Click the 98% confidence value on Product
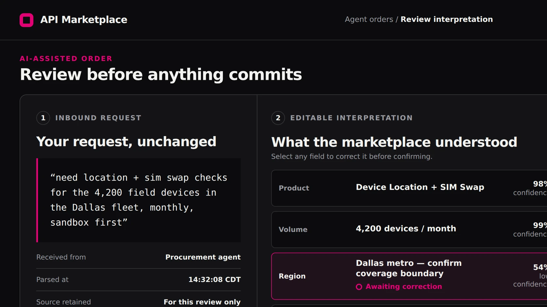 pyautogui.click(x=530, y=188)
